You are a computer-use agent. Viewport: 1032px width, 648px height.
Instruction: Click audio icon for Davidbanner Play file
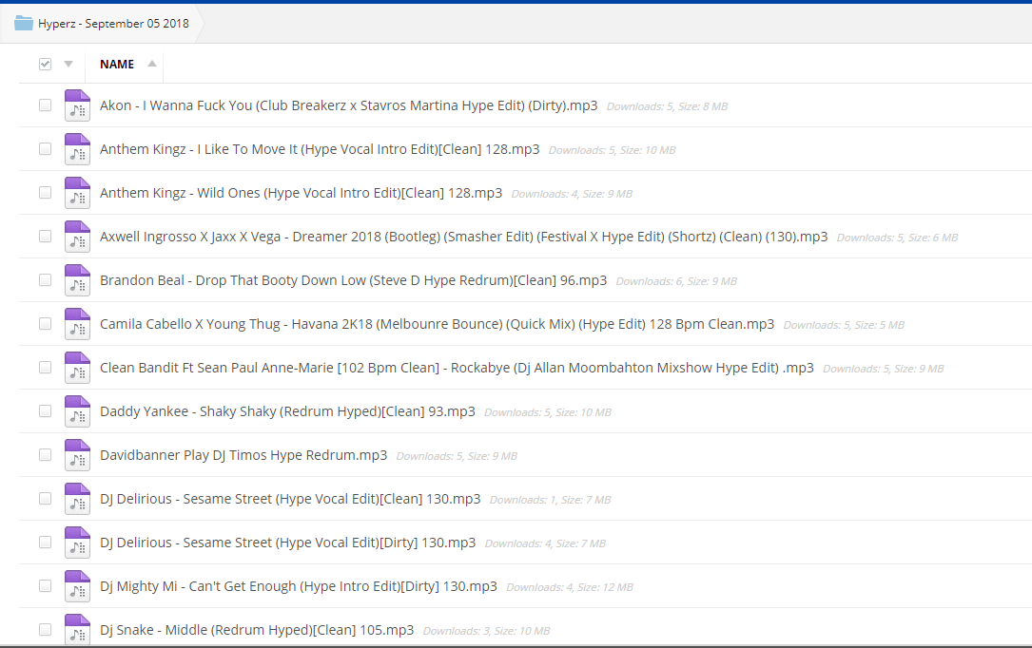click(x=77, y=455)
